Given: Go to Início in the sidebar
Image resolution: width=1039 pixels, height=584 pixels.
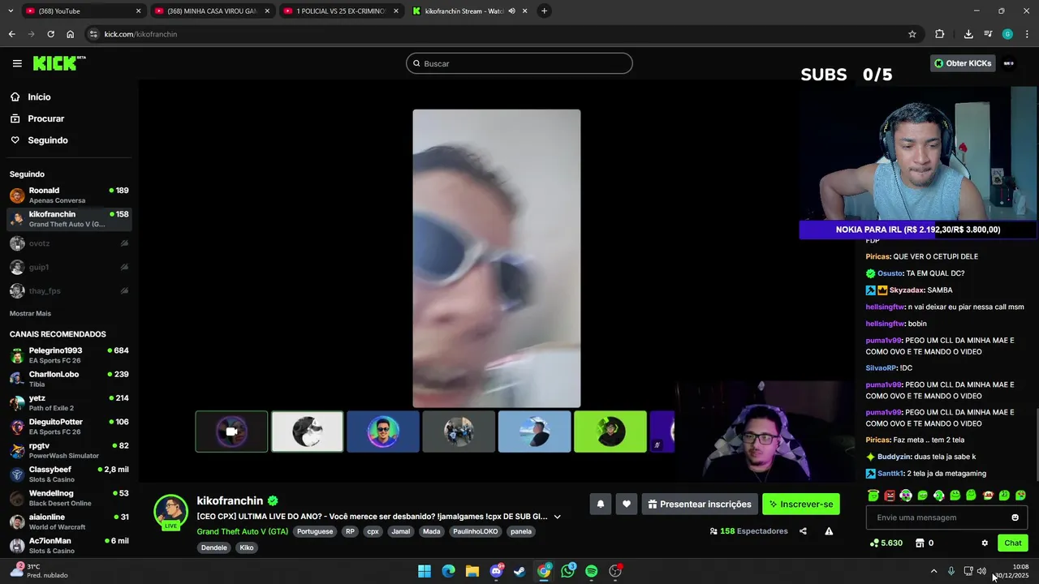Looking at the screenshot, I should 39,97.
